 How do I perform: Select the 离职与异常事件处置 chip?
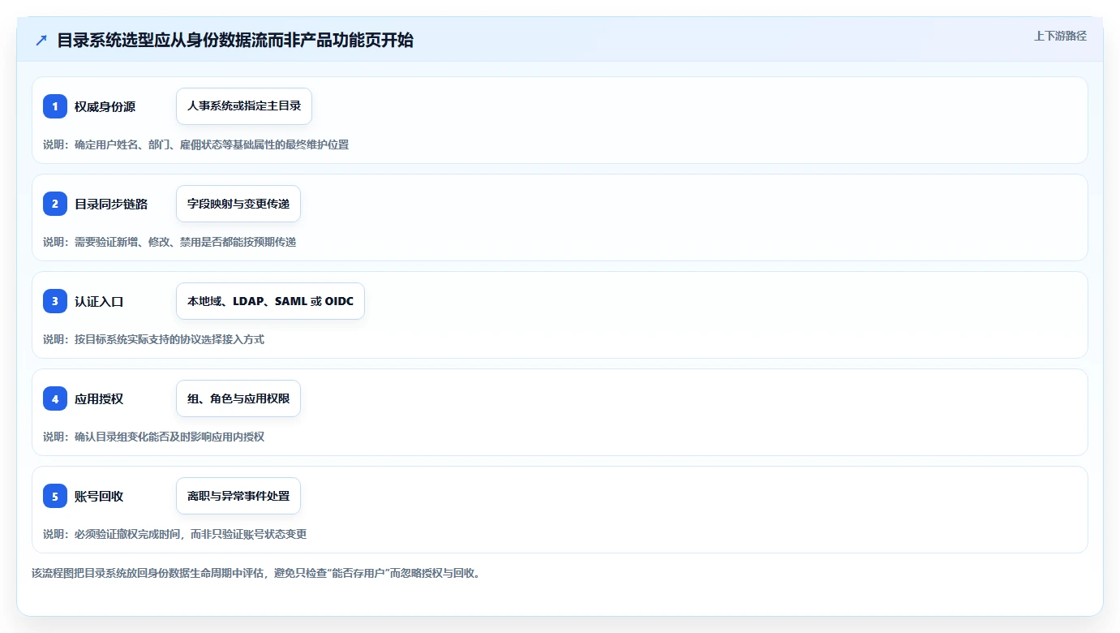[238, 496]
